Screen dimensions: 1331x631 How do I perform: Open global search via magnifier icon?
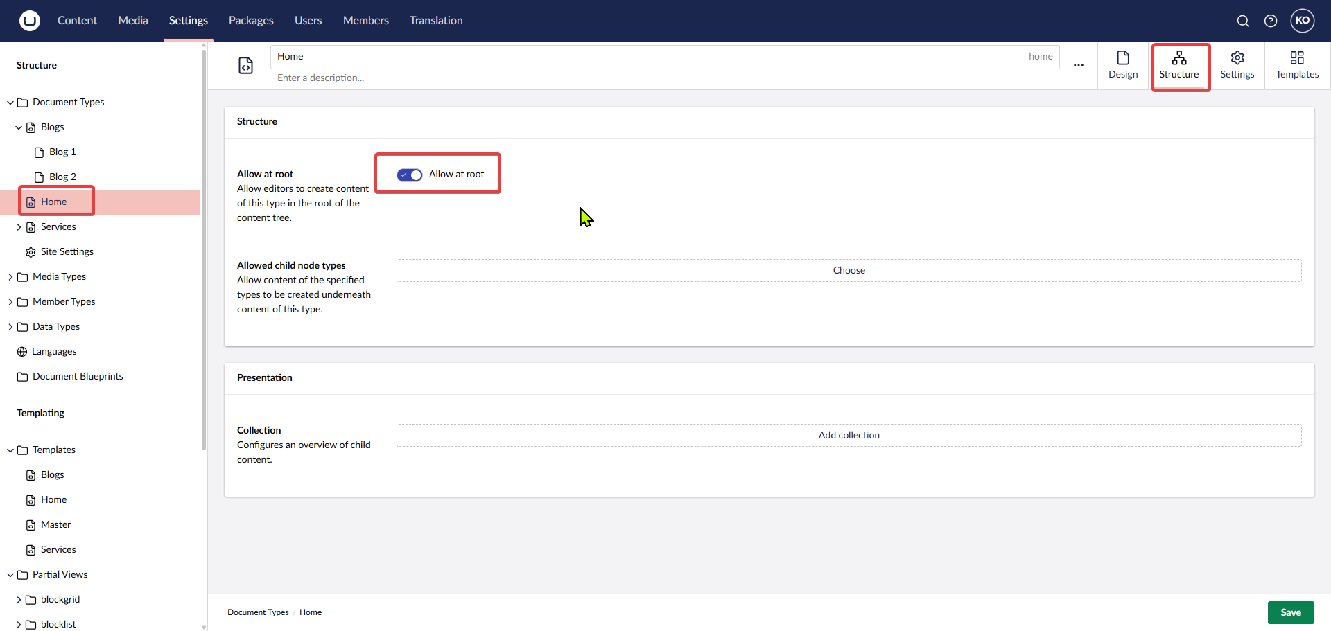1243,21
